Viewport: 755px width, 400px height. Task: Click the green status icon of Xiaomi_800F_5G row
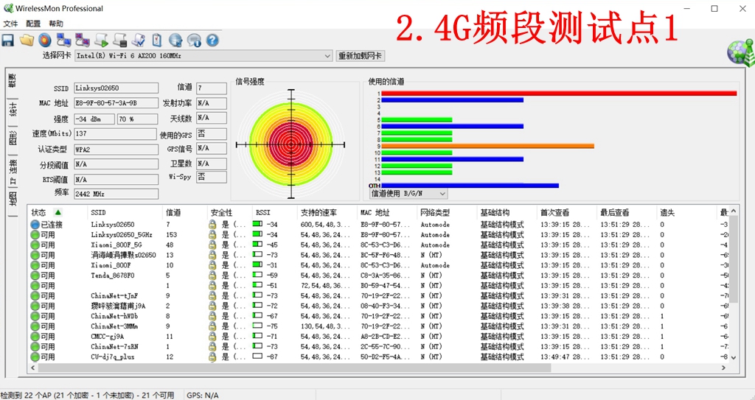(35, 245)
